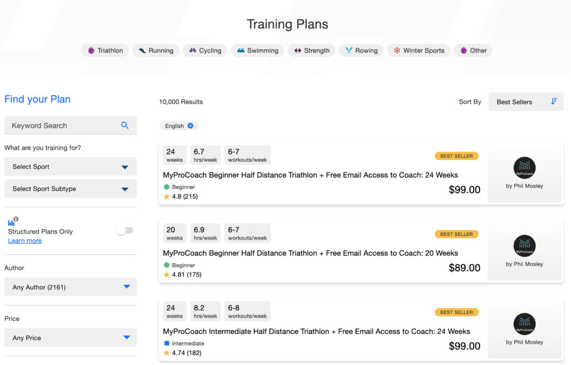Remove the English filter chip
Image resolution: width=571 pixels, height=365 pixels.
(191, 125)
